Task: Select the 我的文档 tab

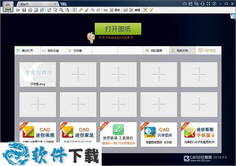Action: tap(182, 50)
